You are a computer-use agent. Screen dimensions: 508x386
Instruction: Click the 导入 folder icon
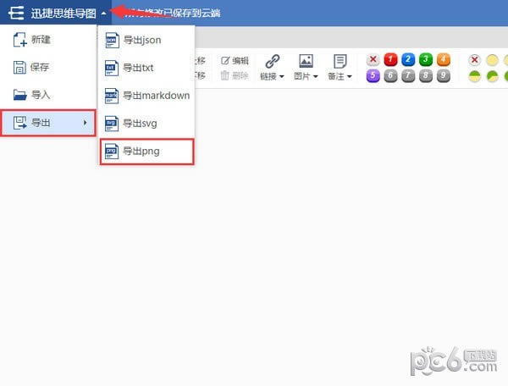click(19, 95)
